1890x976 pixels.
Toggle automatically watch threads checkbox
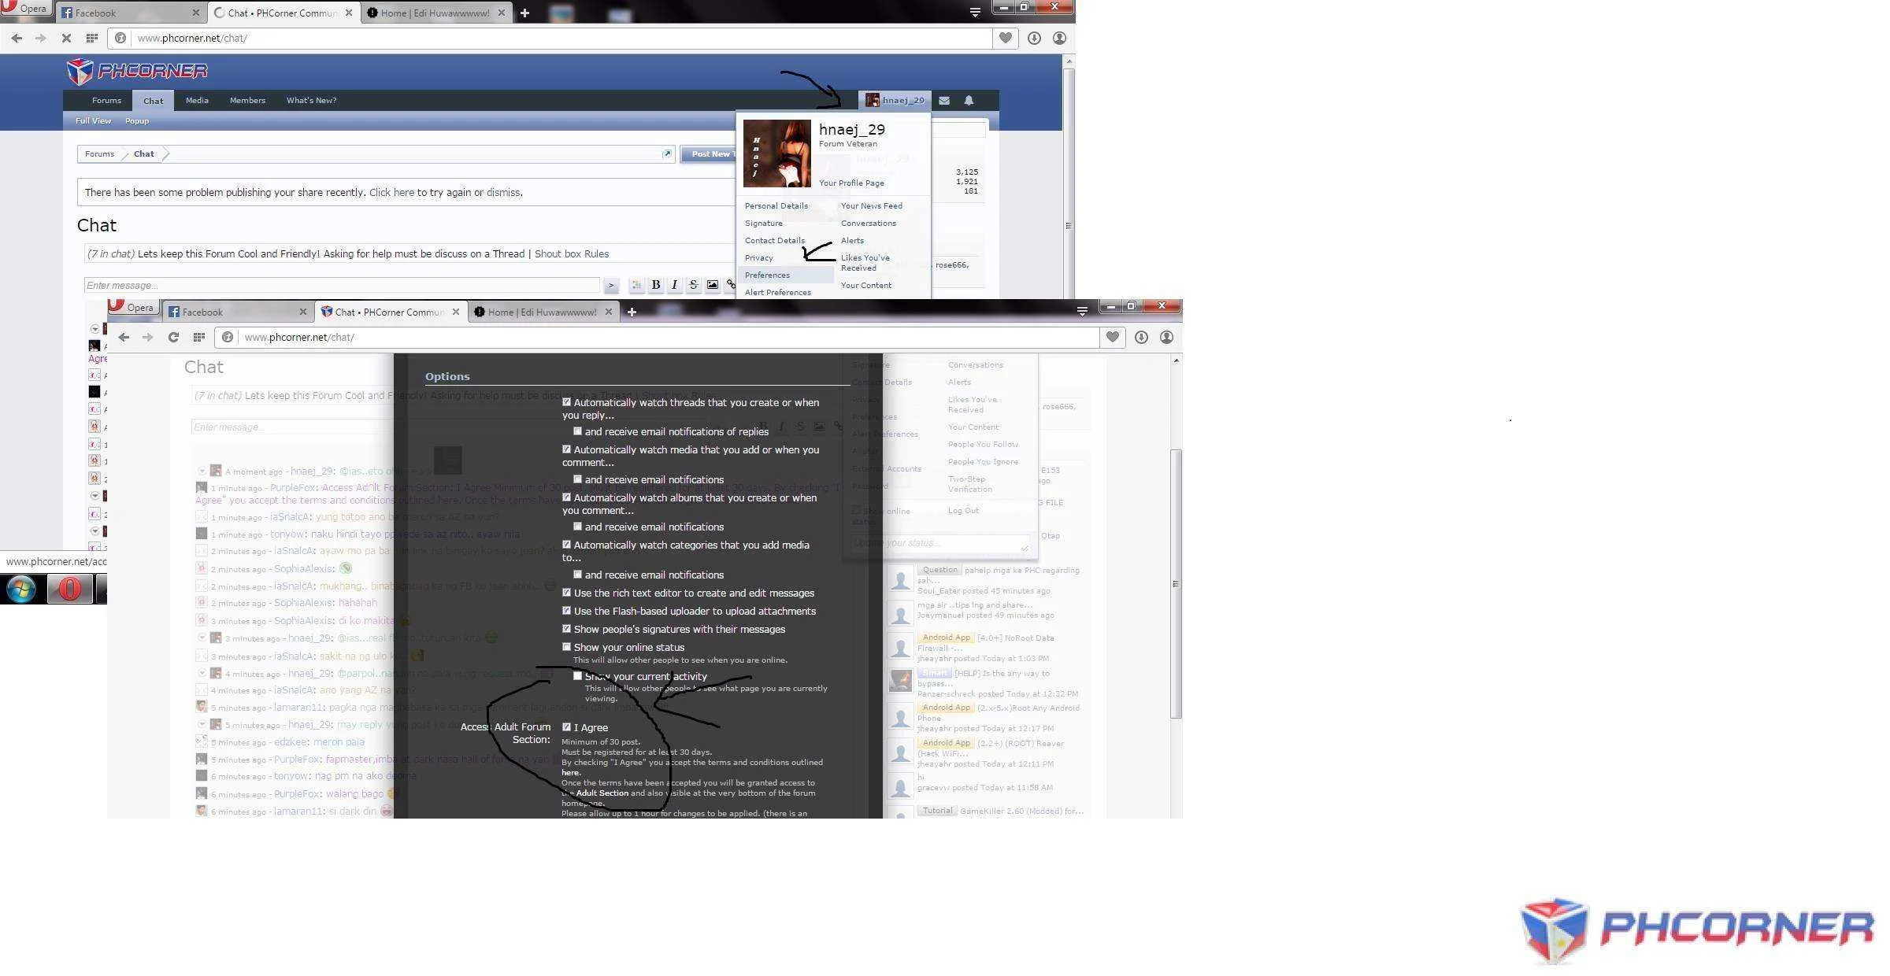coord(566,402)
